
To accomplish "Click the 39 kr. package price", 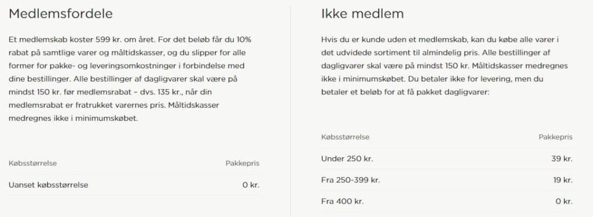I will coord(562,159).
